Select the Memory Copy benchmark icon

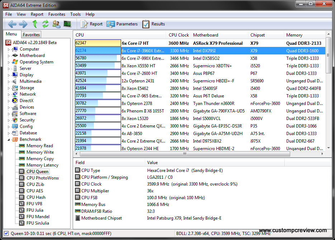tap(22, 158)
